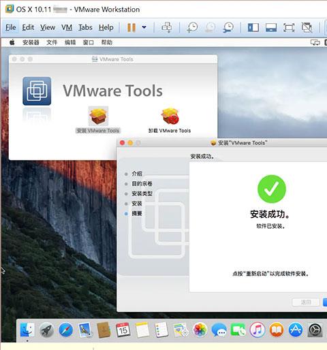Select the 安装 VMware Tools package icon
This screenshot has height=350, width=327.
98,116
